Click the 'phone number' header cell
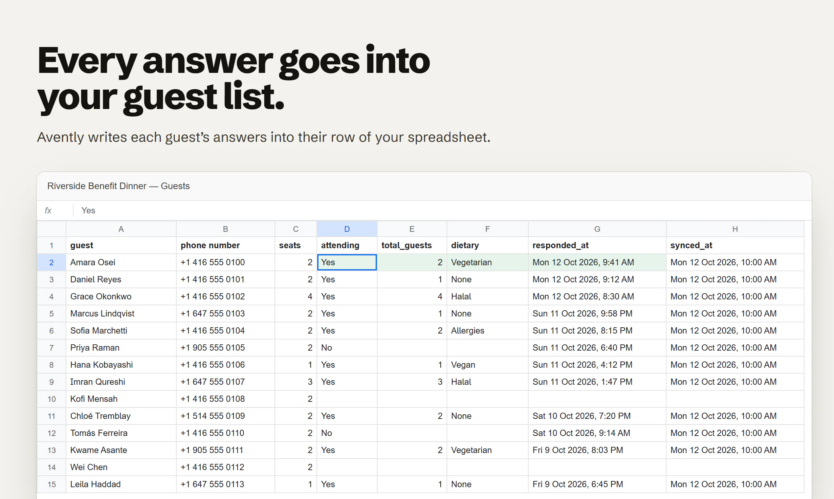This screenshot has width=834, height=499. click(x=225, y=246)
